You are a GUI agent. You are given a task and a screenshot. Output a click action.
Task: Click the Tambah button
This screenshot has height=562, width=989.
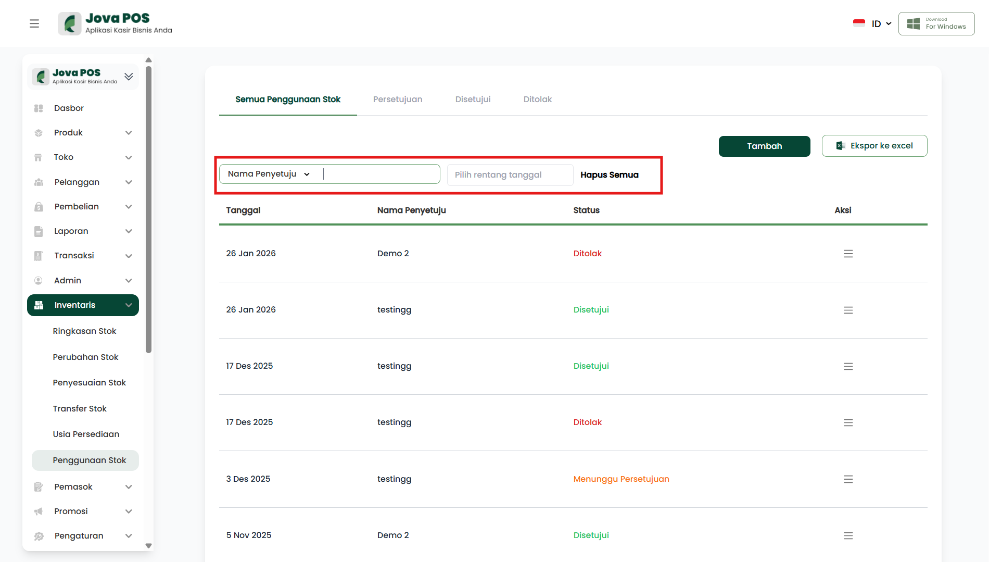[764, 146]
